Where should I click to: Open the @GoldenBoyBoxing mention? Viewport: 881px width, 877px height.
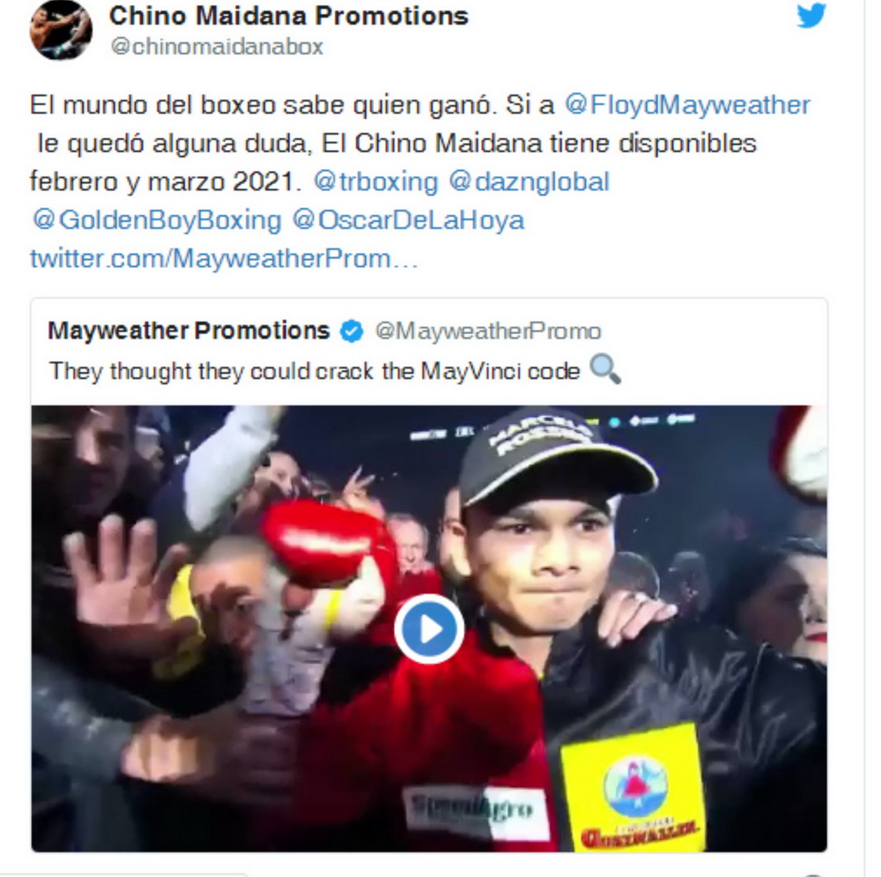point(157,219)
